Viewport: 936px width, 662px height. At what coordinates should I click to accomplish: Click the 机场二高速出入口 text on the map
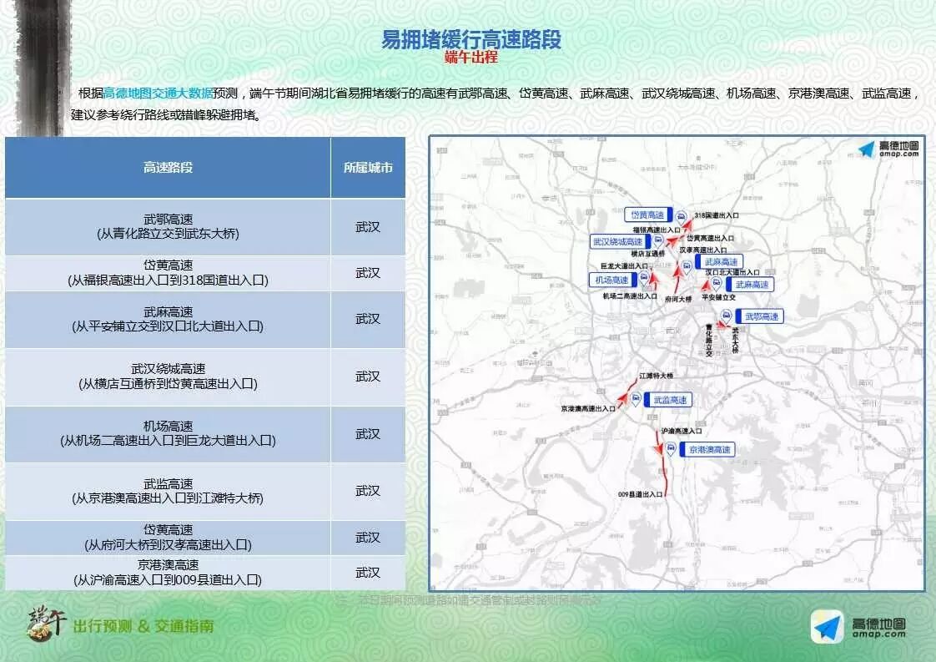click(630, 296)
